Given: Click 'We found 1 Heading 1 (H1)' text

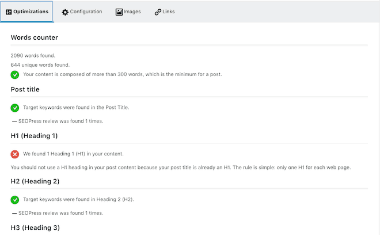Looking at the screenshot, I should click(x=73, y=154).
